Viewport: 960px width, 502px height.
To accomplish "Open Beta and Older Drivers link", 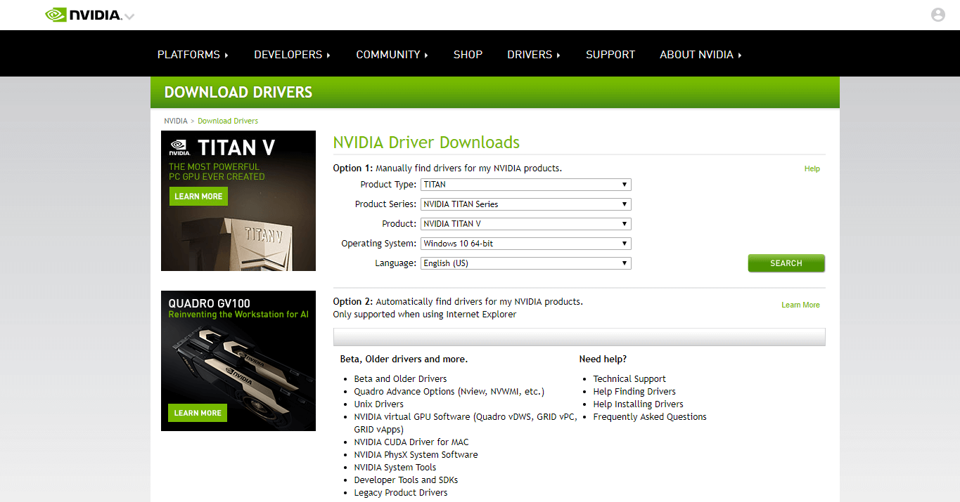I will pos(400,378).
